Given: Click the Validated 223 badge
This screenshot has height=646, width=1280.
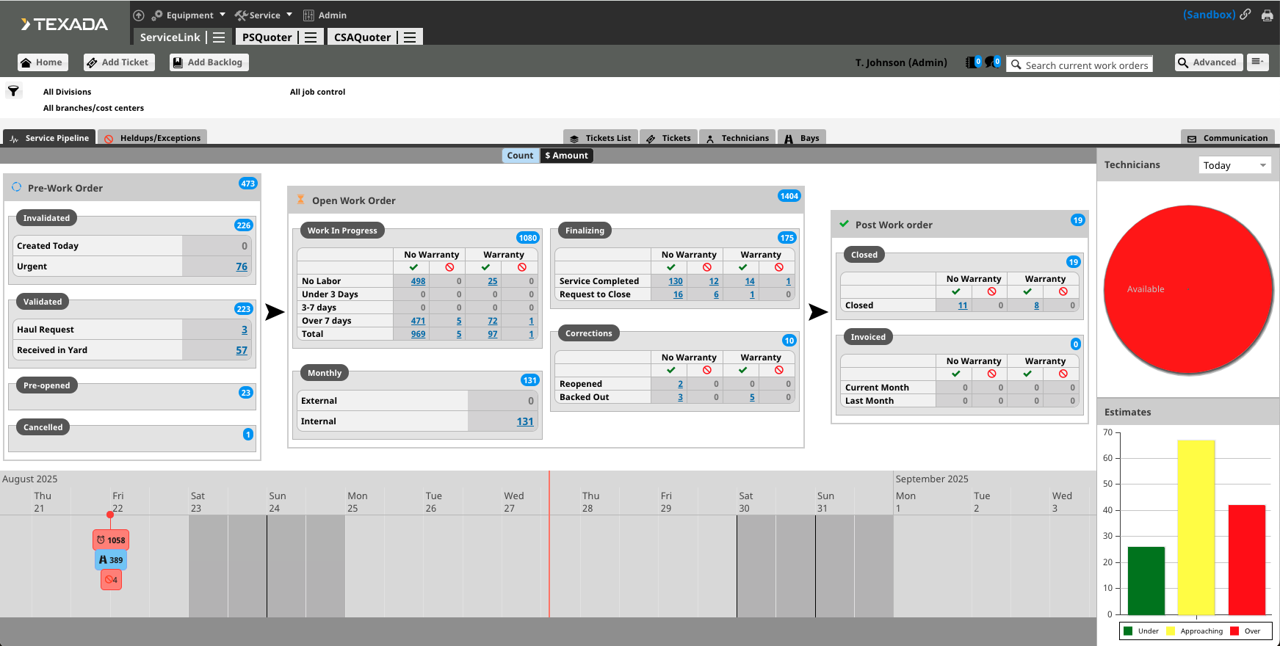Looking at the screenshot, I should [244, 309].
